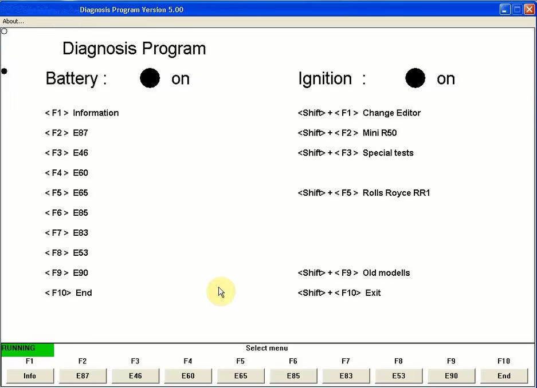Click the Old modells menu entry
The height and width of the screenshot is (388, 537).
(386, 273)
